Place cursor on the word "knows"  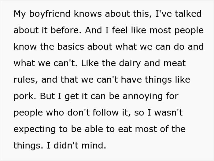pos(88,14)
